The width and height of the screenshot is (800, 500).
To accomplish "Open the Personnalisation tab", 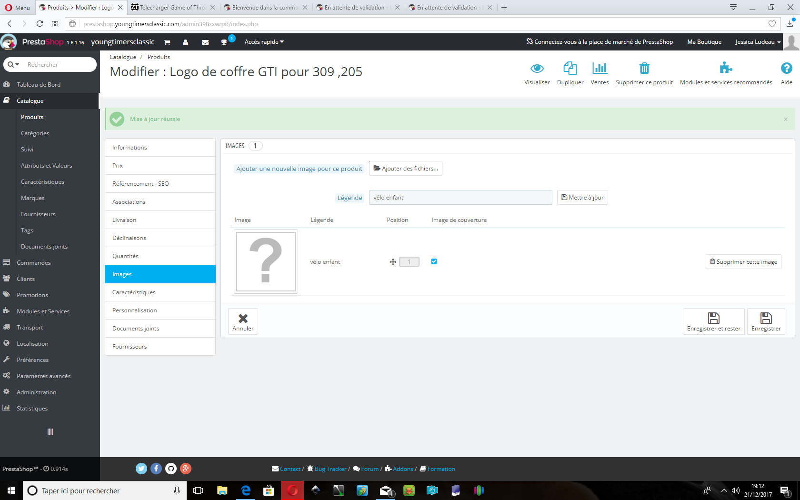I will click(160, 310).
